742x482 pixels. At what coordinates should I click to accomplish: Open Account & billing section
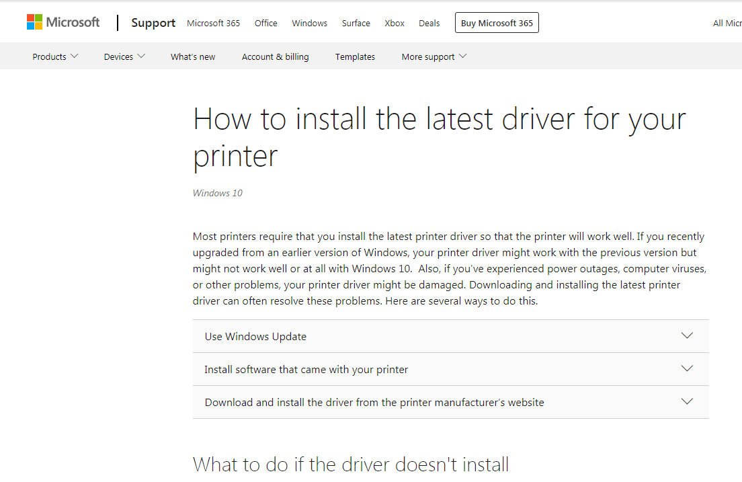275,56
